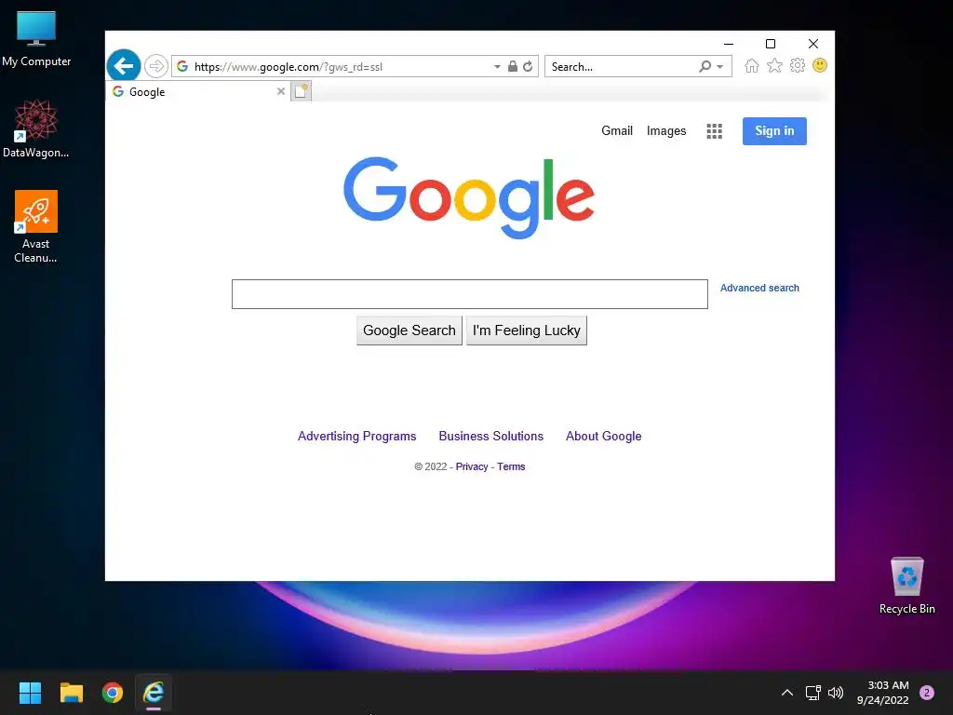Image resolution: width=953 pixels, height=715 pixels.
Task: Launch Chrome from the taskbar
Action: (x=113, y=693)
